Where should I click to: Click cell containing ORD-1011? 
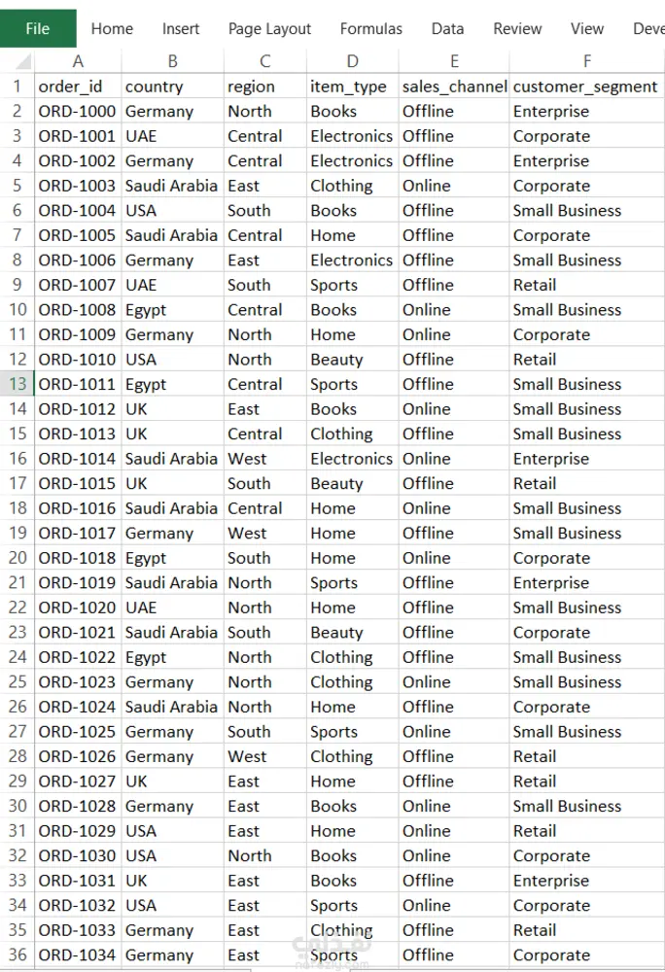click(x=78, y=384)
